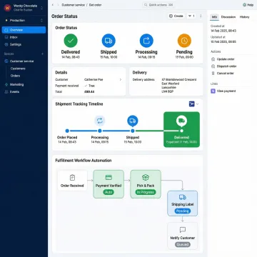Screen dimensions: 257x257
Task: Click the Delivered truck pin icon
Action: pos(181,121)
